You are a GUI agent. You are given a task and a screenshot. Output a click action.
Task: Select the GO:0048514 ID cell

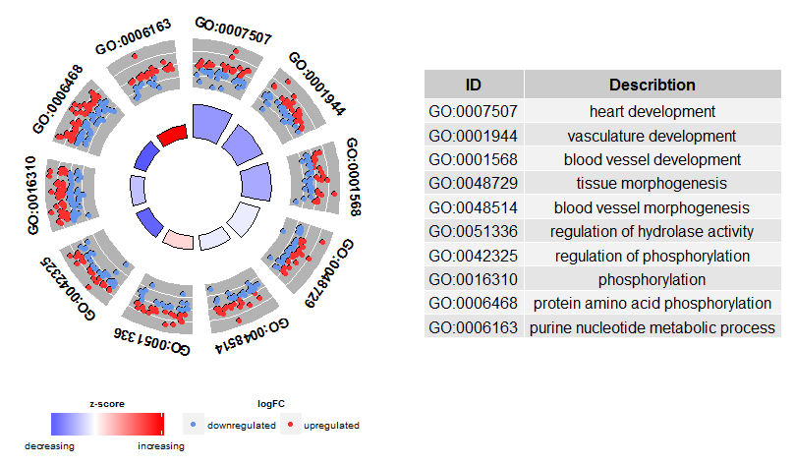pyautogui.click(x=474, y=207)
